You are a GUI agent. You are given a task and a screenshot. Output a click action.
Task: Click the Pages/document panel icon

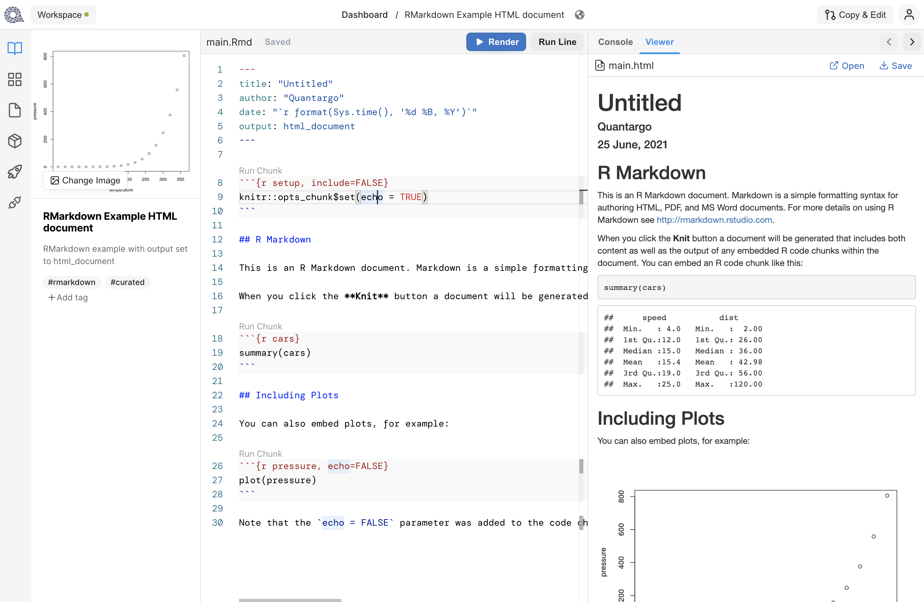(15, 110)
